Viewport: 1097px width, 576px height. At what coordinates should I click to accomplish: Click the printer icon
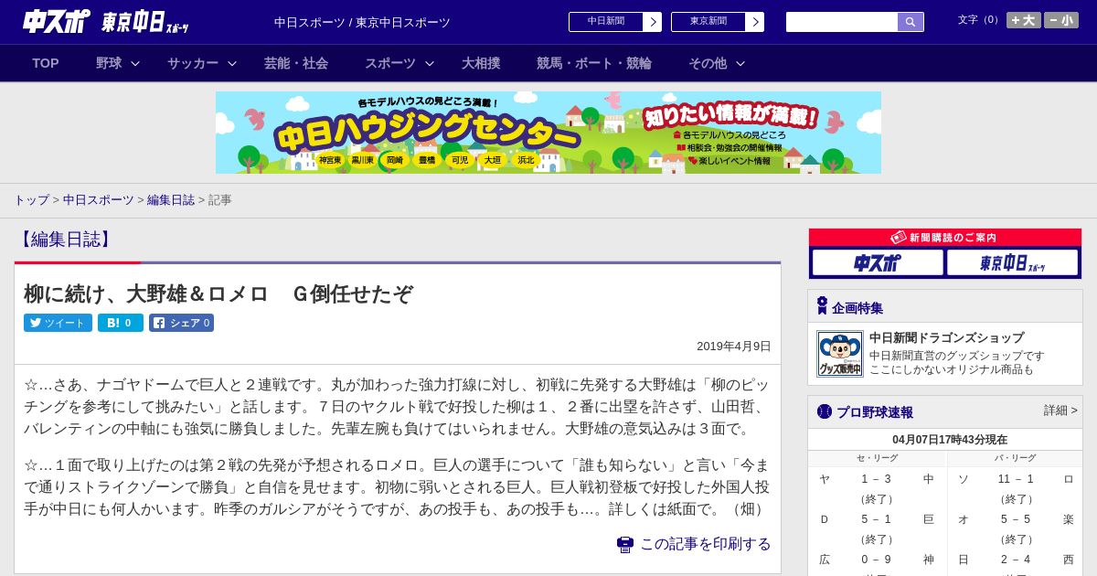click(625, 544)
